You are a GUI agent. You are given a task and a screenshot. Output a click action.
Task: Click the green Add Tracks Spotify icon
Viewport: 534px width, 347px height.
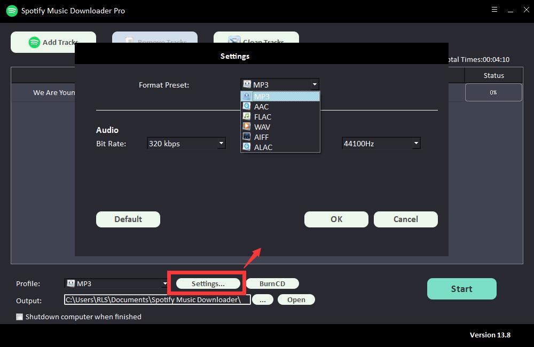pos(35,42)
